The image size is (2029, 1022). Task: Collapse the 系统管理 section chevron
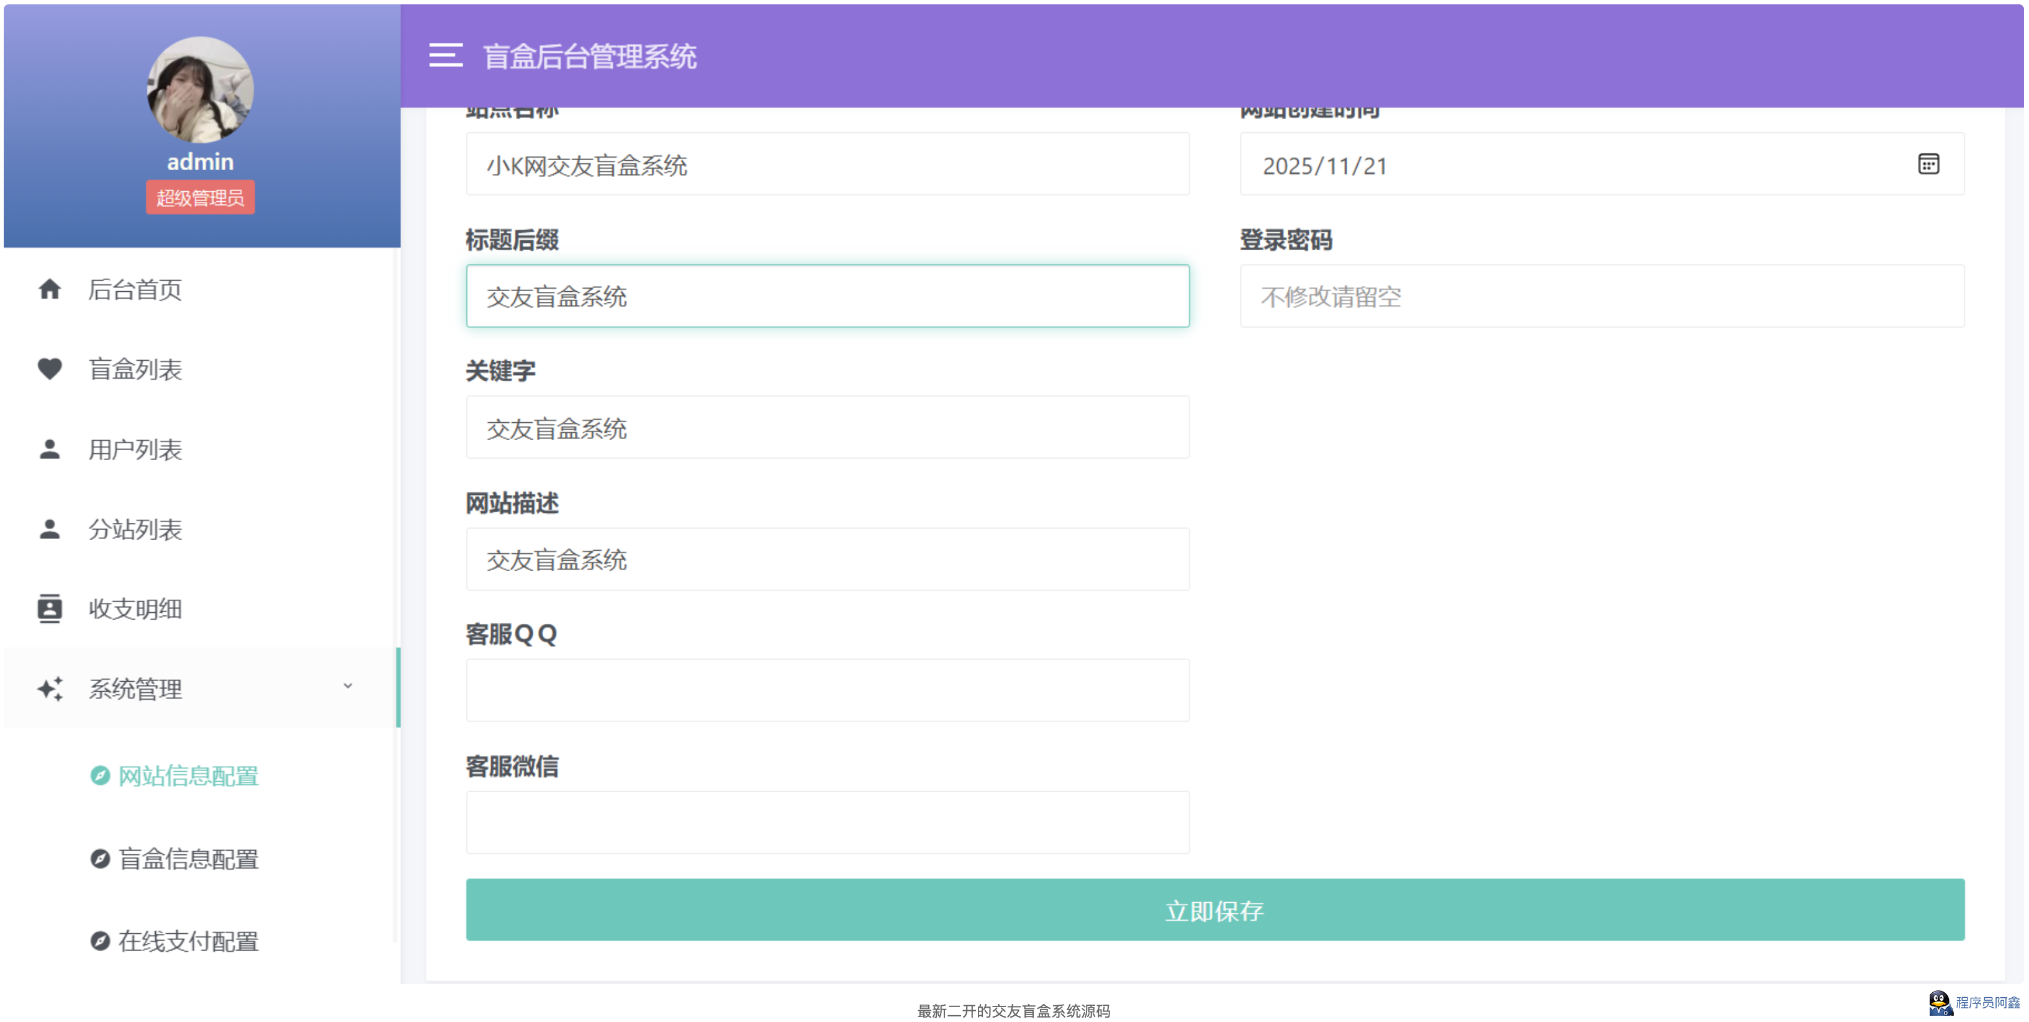pos(347,686)
